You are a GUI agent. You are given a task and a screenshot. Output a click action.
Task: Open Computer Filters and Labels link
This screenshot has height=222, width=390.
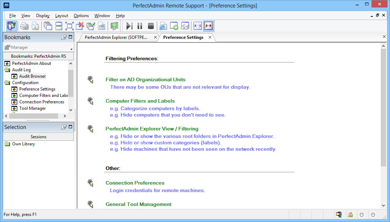point(140,101)
